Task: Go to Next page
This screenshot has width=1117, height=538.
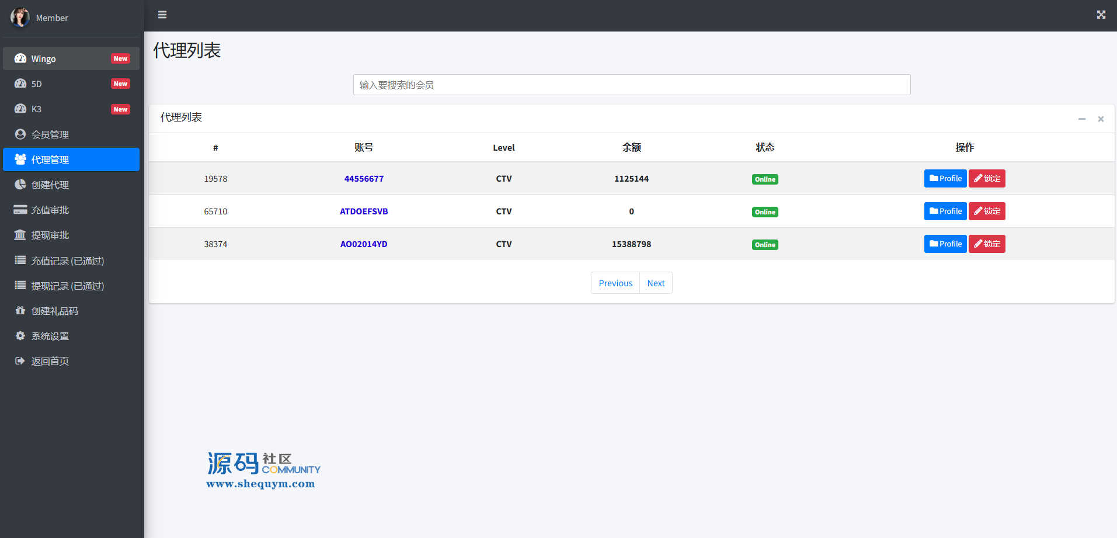Action: pos(656,283)
